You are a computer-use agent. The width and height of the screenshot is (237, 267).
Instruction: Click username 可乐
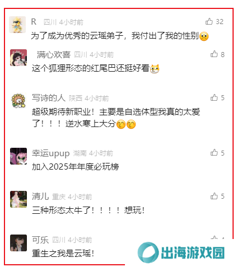40,240
